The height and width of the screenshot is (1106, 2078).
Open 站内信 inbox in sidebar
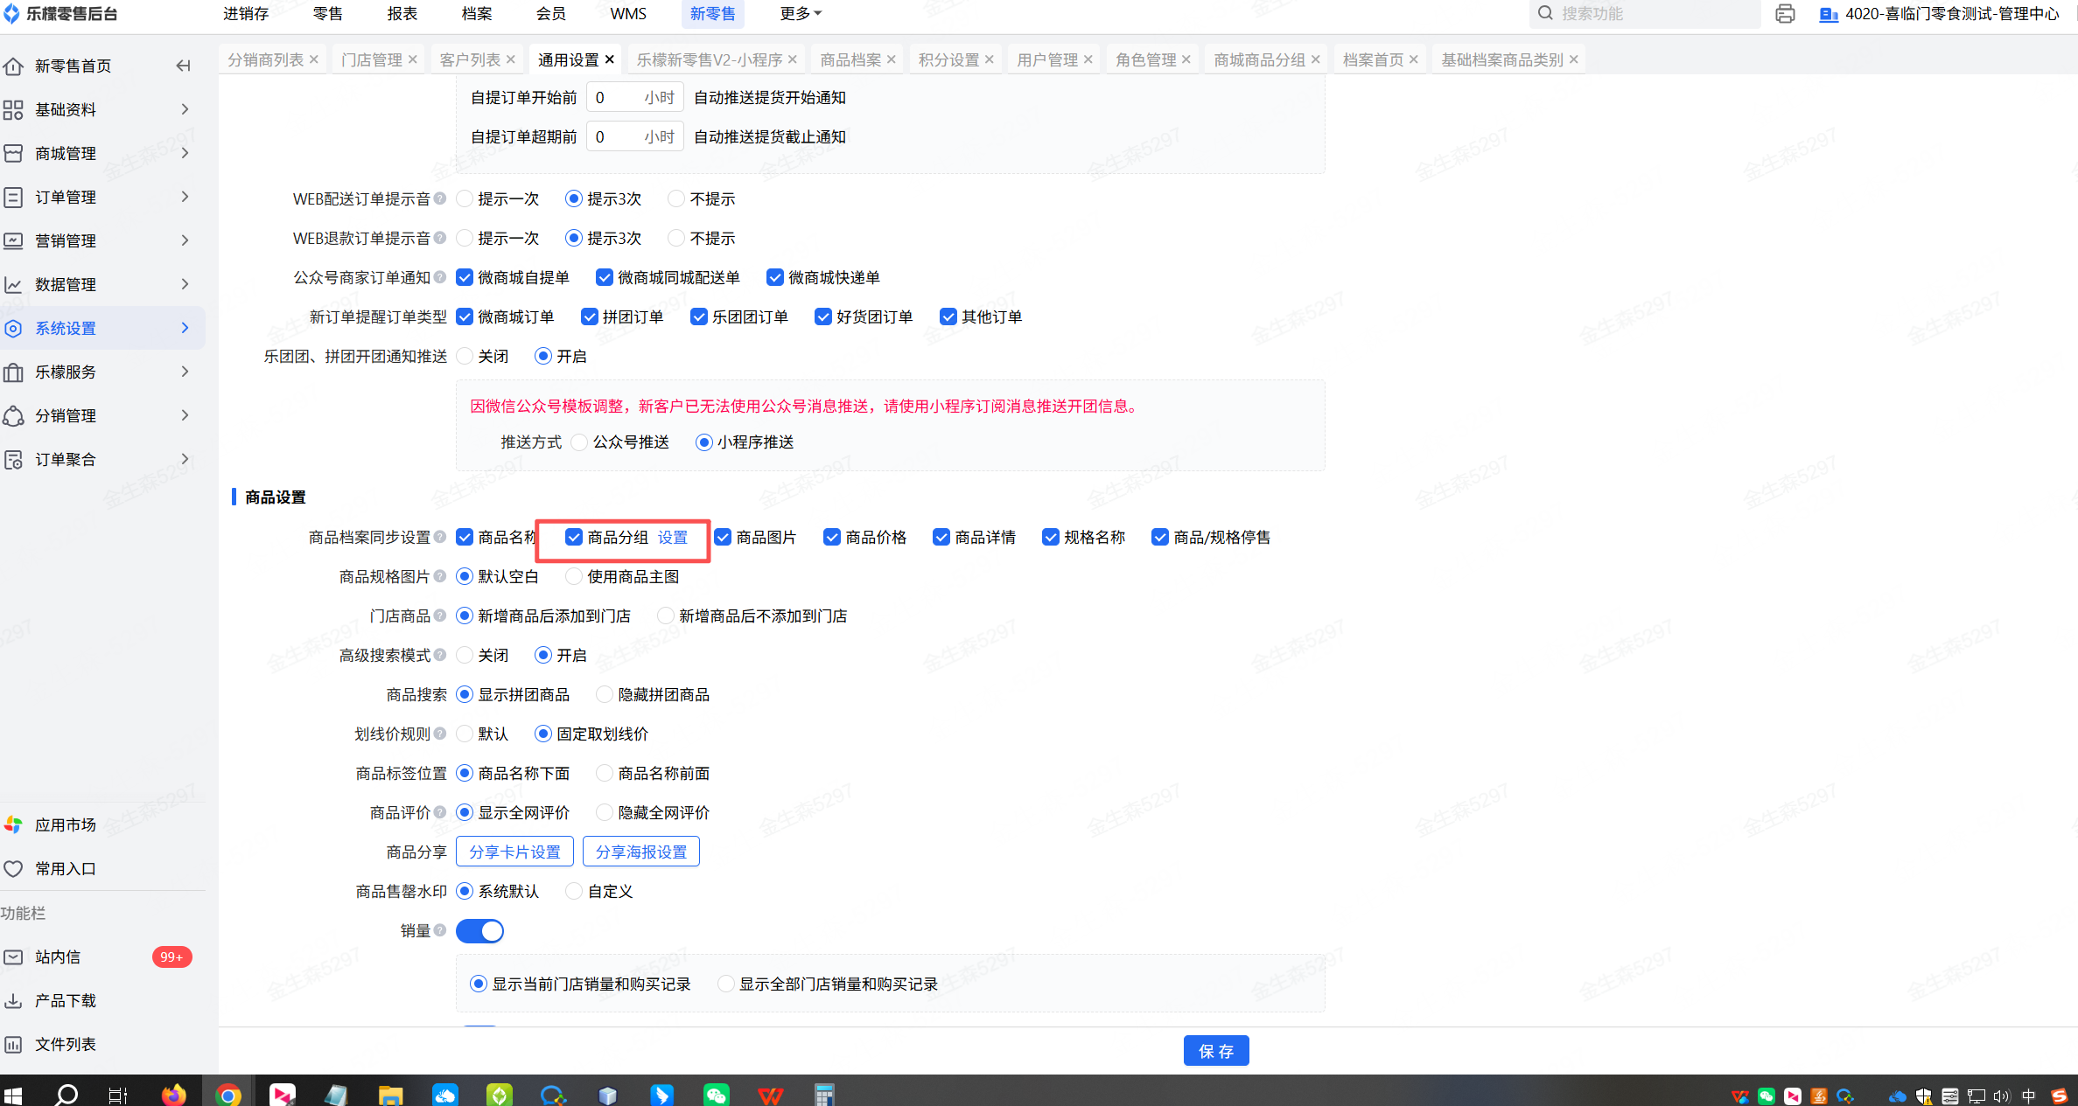click(x=58, y=956)
